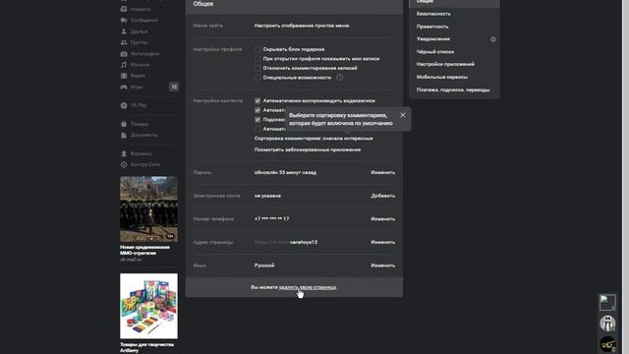Click the gear icon next to Уведомления

point(493,39)
